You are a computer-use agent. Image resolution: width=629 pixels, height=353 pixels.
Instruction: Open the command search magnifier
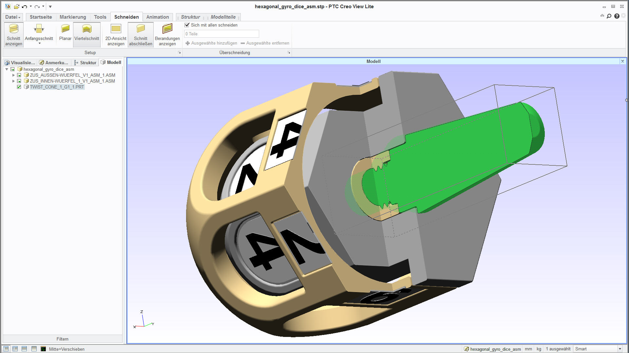609,16
